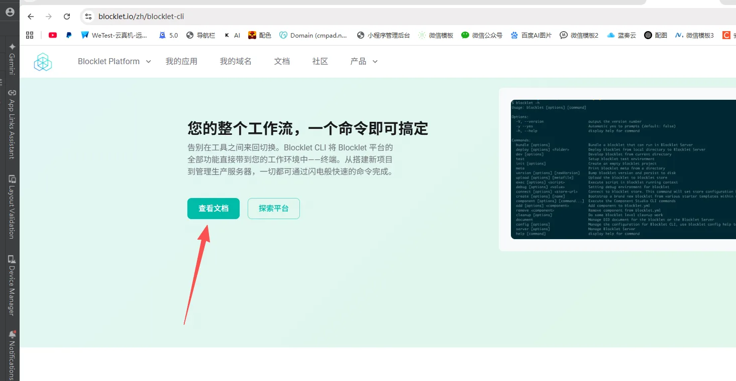Image resolution: width=736 pixels, height=381 pixels.
Task: Open the apps grid icon in bookmarks bar
Action: 30,35
